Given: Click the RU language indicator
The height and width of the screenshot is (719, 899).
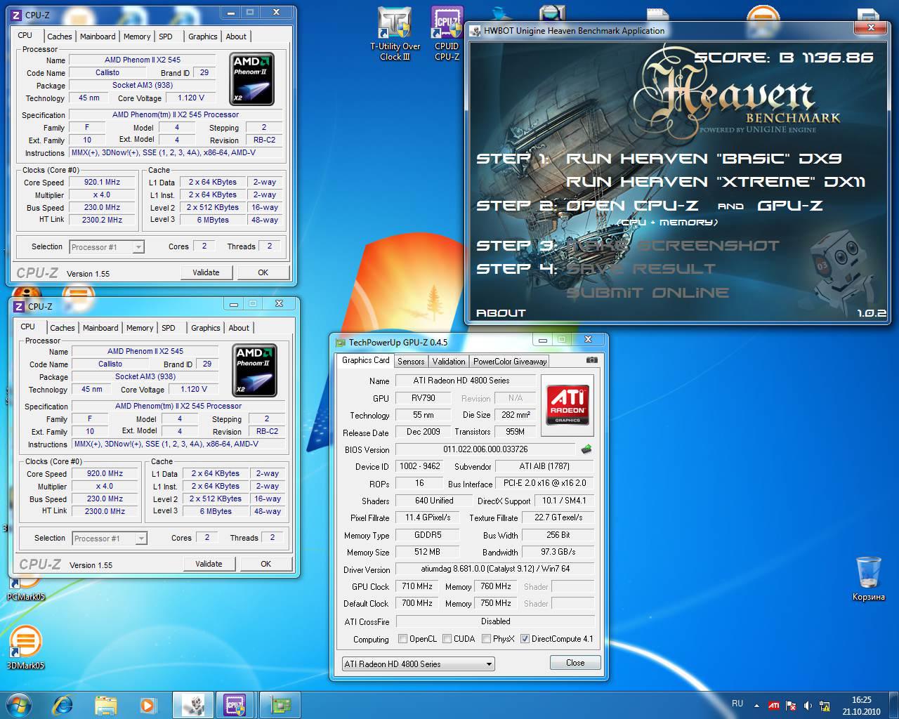Looking at the screenshot, I should tap(737, 704).
